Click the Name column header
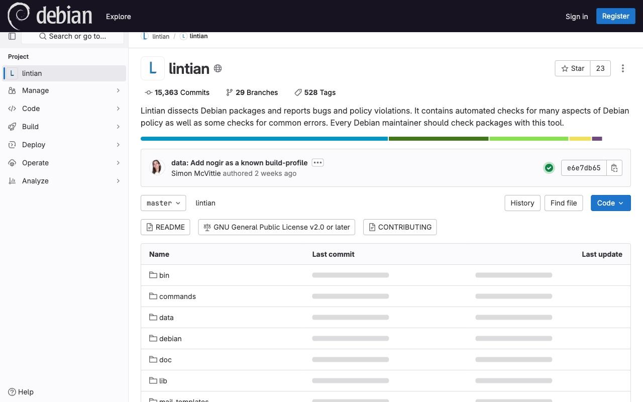This screenshot has width=643, height=402. coord(159,254)
